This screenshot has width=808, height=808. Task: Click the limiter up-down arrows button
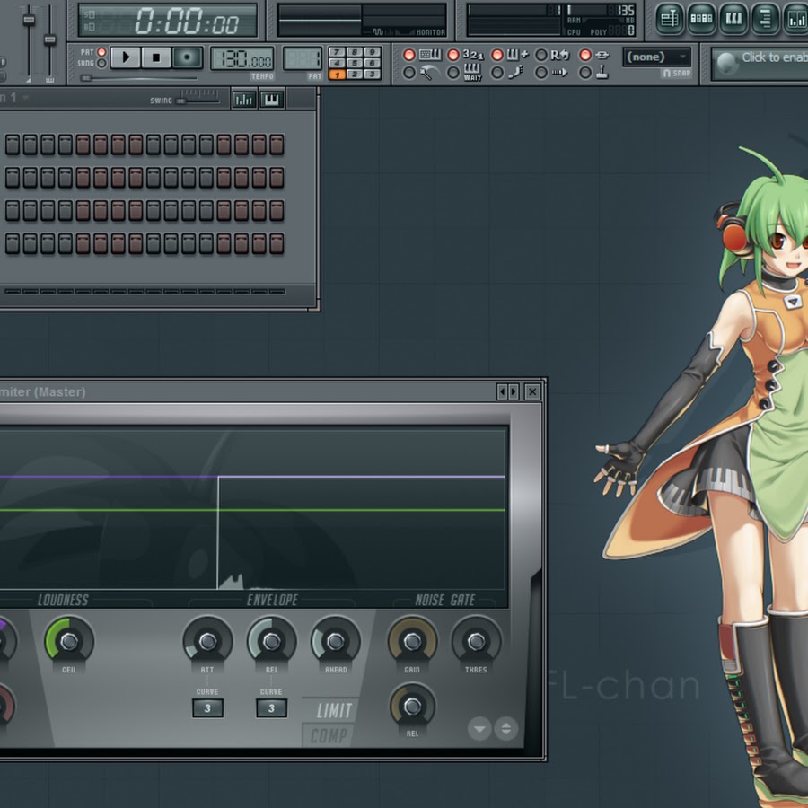pyautogui.click(x=506, y=729)
